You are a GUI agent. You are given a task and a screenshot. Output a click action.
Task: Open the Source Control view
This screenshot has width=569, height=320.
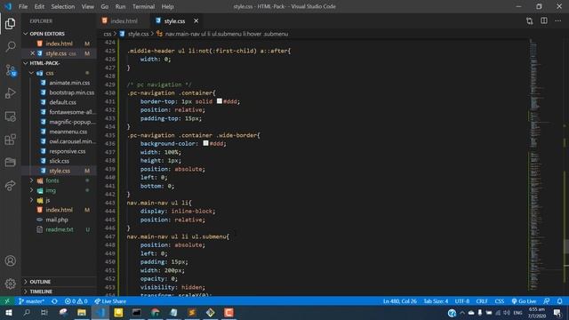tap(10, 70)
